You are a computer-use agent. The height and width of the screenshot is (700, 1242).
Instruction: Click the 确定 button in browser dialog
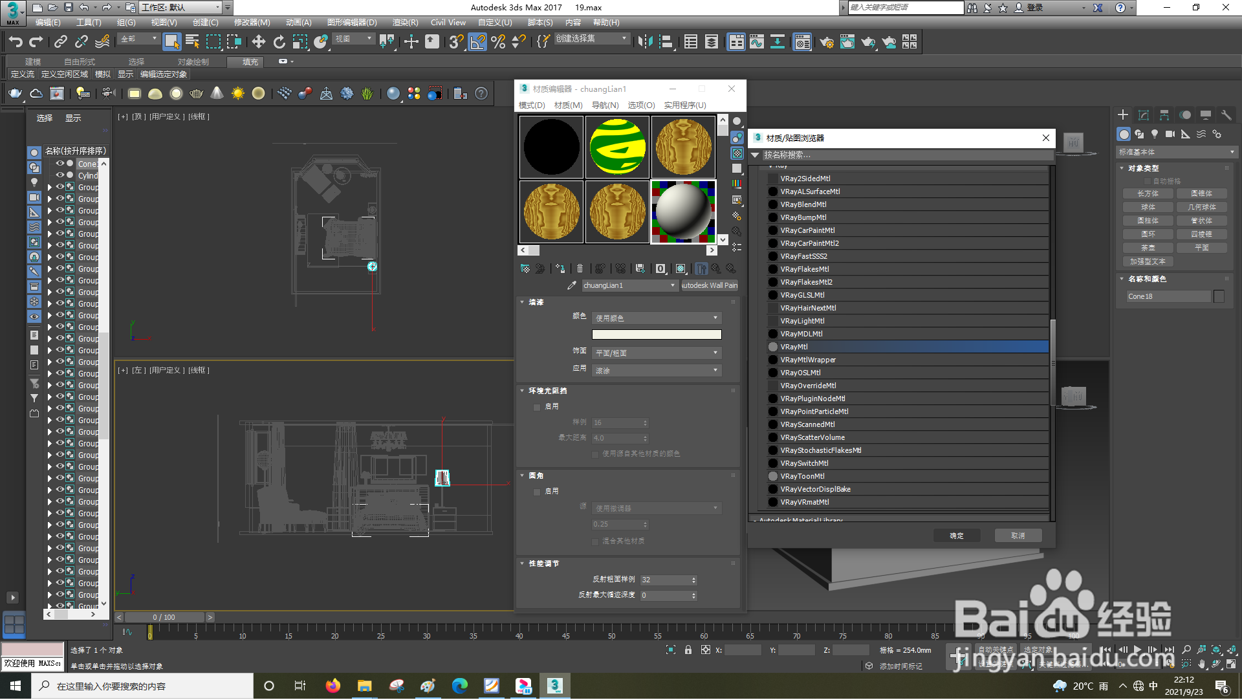956,536
